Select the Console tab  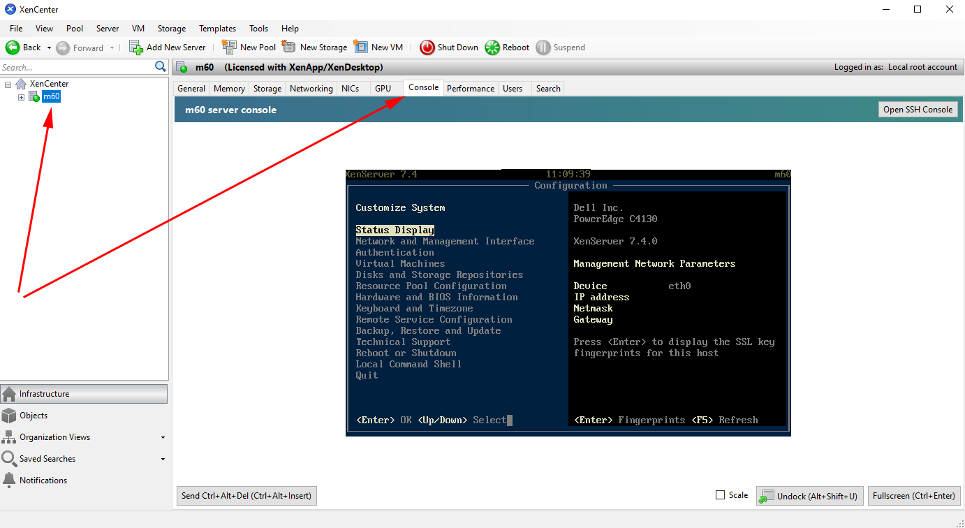pos(424,87)
